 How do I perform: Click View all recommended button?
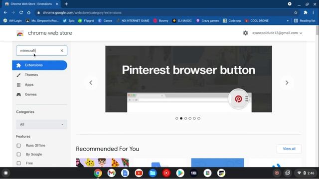[x=289, y=149]
